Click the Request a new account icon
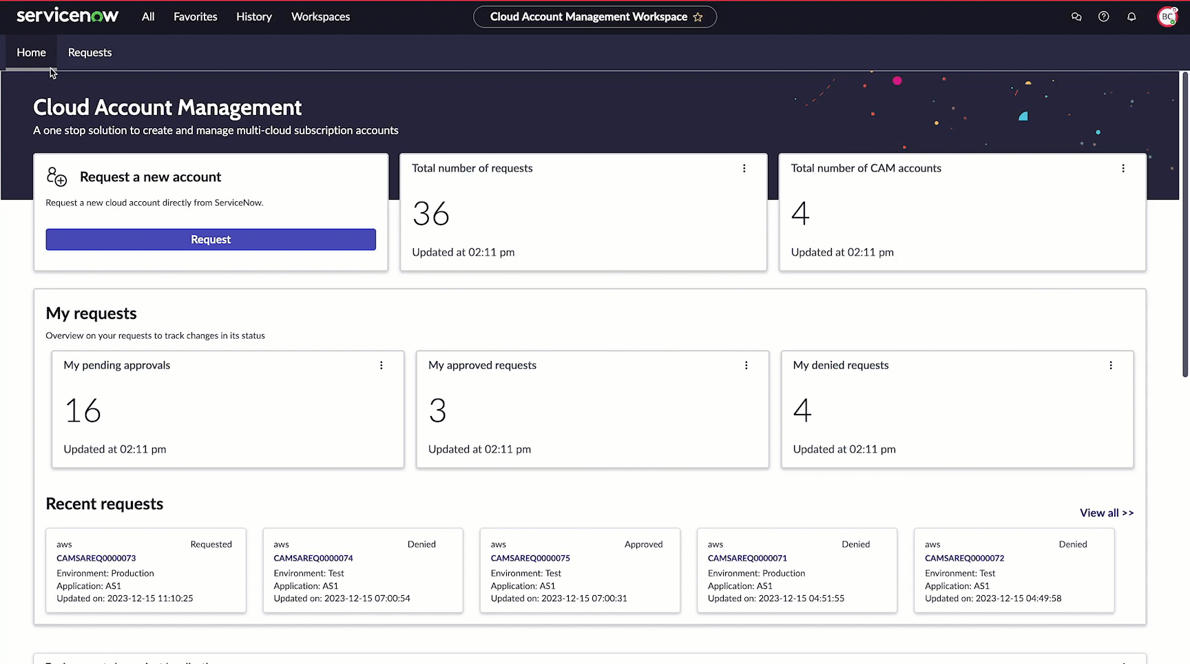 (x=56, y=177)
